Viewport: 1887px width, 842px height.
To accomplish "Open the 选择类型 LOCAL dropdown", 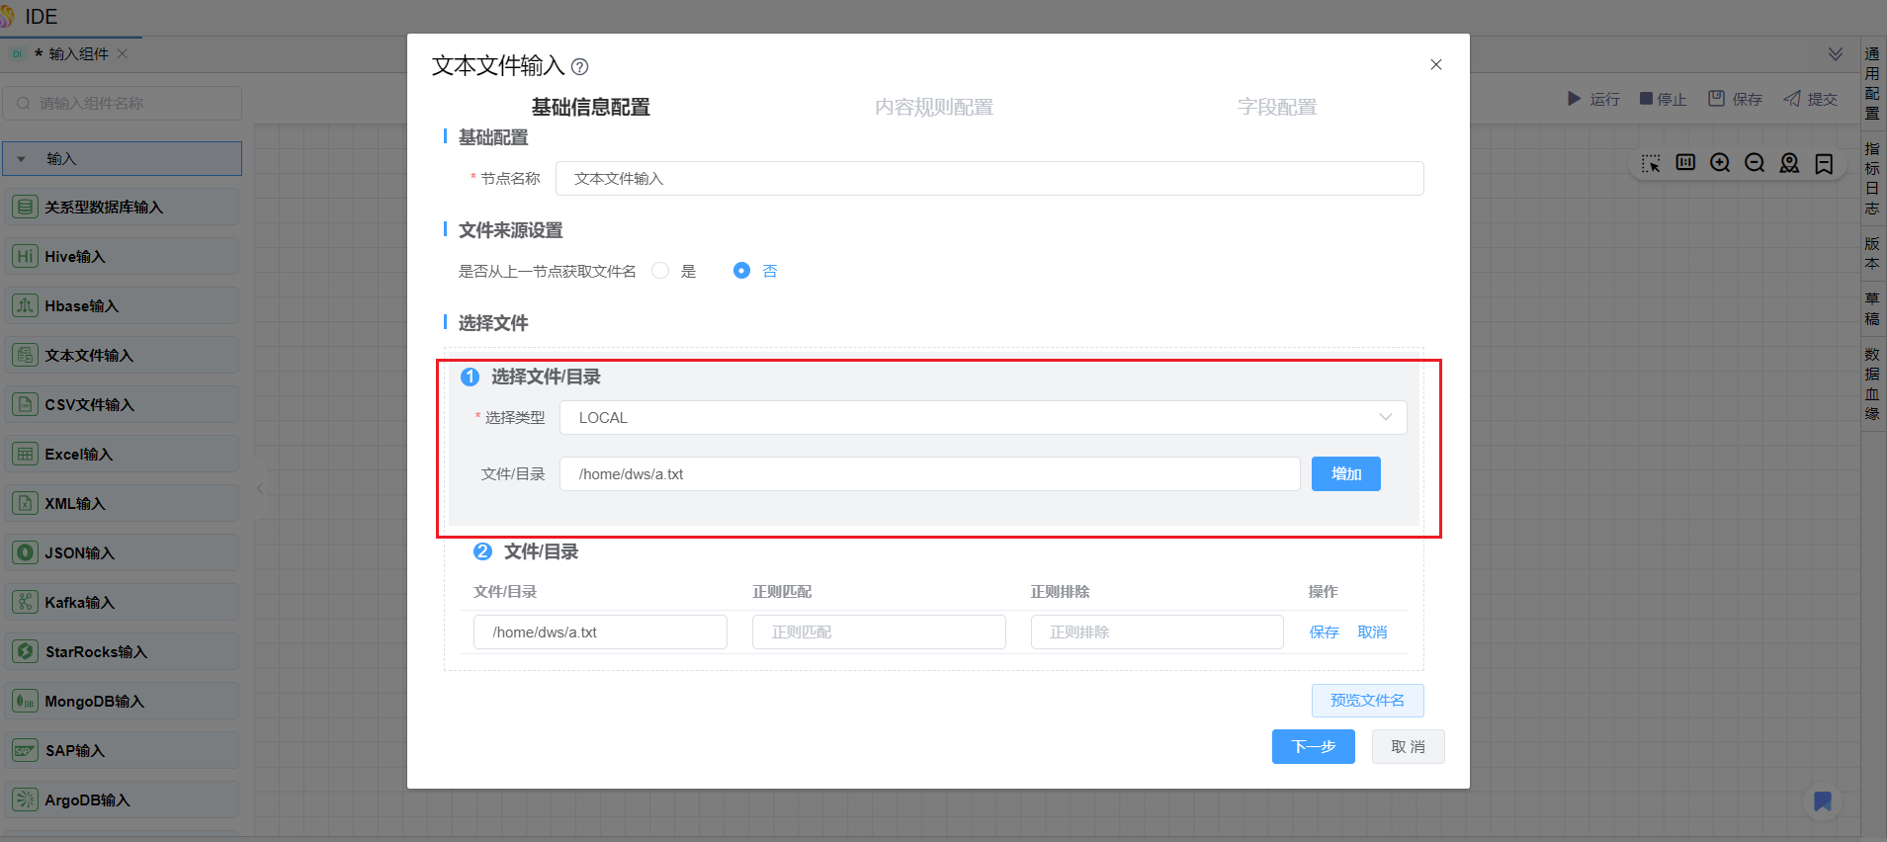I will 983,418.
